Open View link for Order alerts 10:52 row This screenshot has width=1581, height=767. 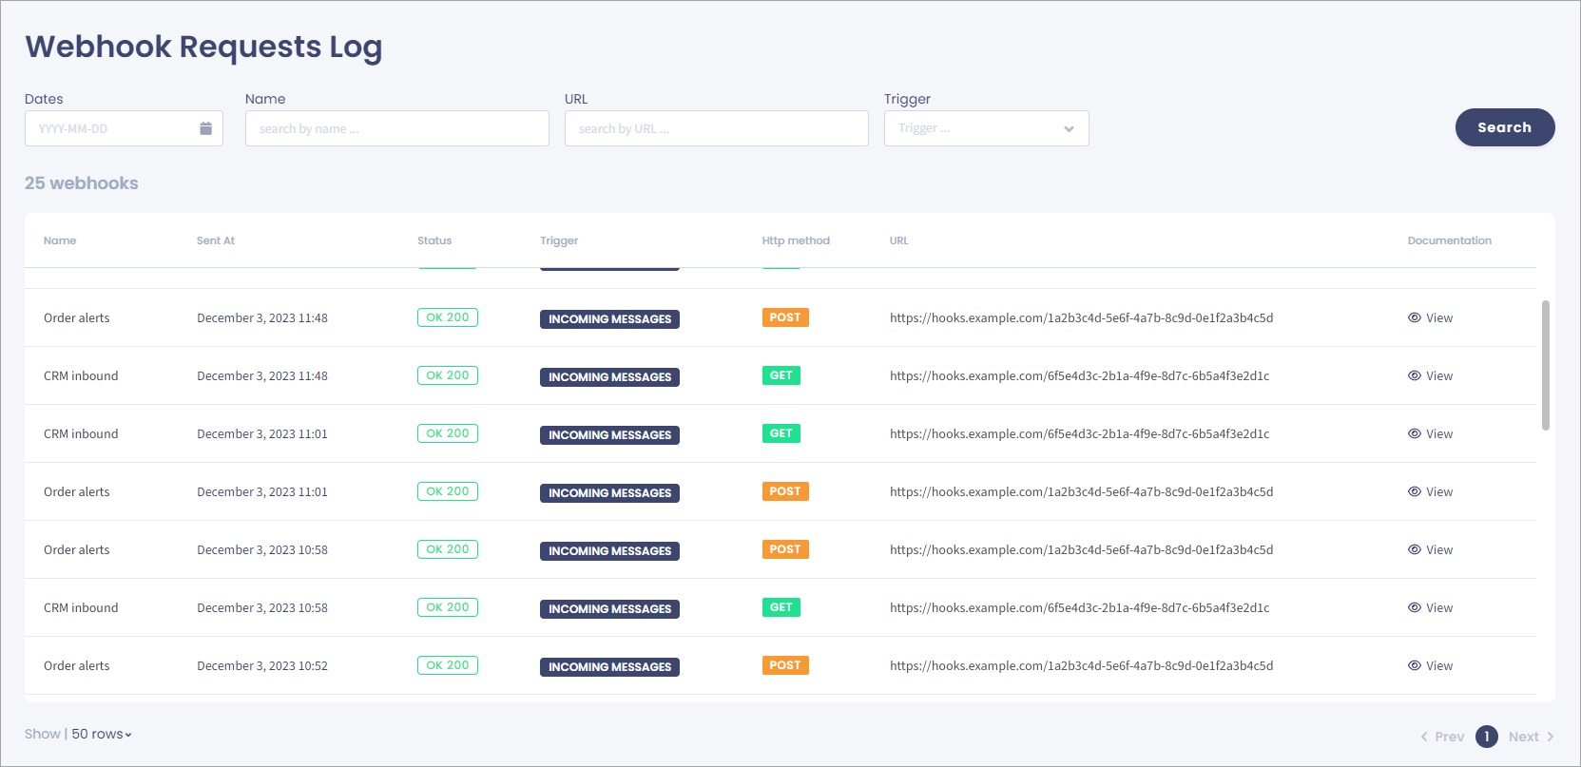(x=1431, y=666)
